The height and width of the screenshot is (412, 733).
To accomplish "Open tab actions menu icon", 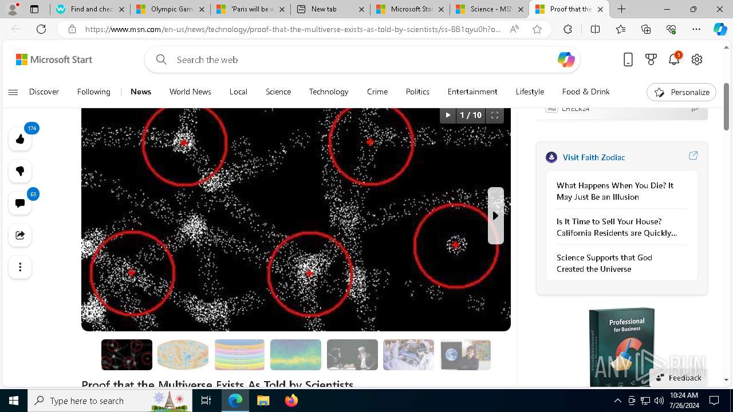I will pos(34,9).
